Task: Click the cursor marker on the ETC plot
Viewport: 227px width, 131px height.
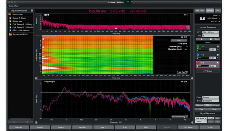Action: (116, 28)
